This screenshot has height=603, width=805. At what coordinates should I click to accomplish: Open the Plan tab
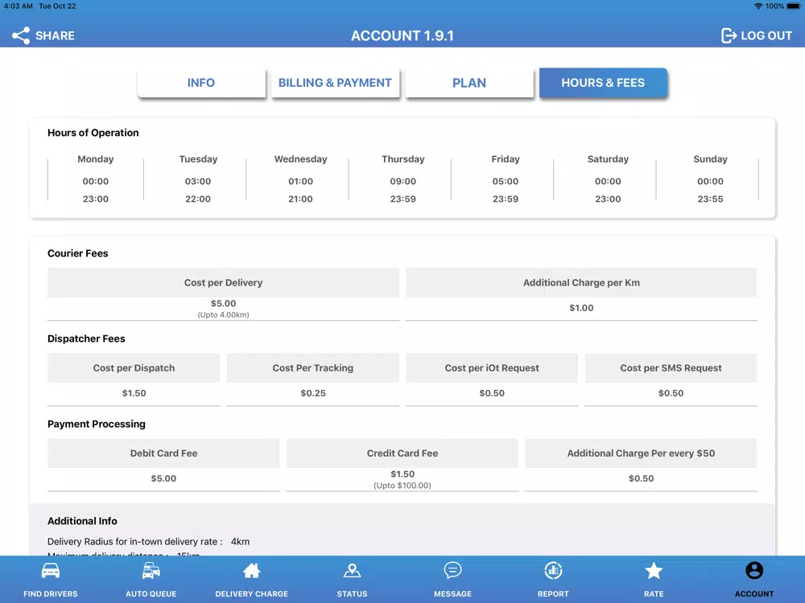(x=469, y=83)
